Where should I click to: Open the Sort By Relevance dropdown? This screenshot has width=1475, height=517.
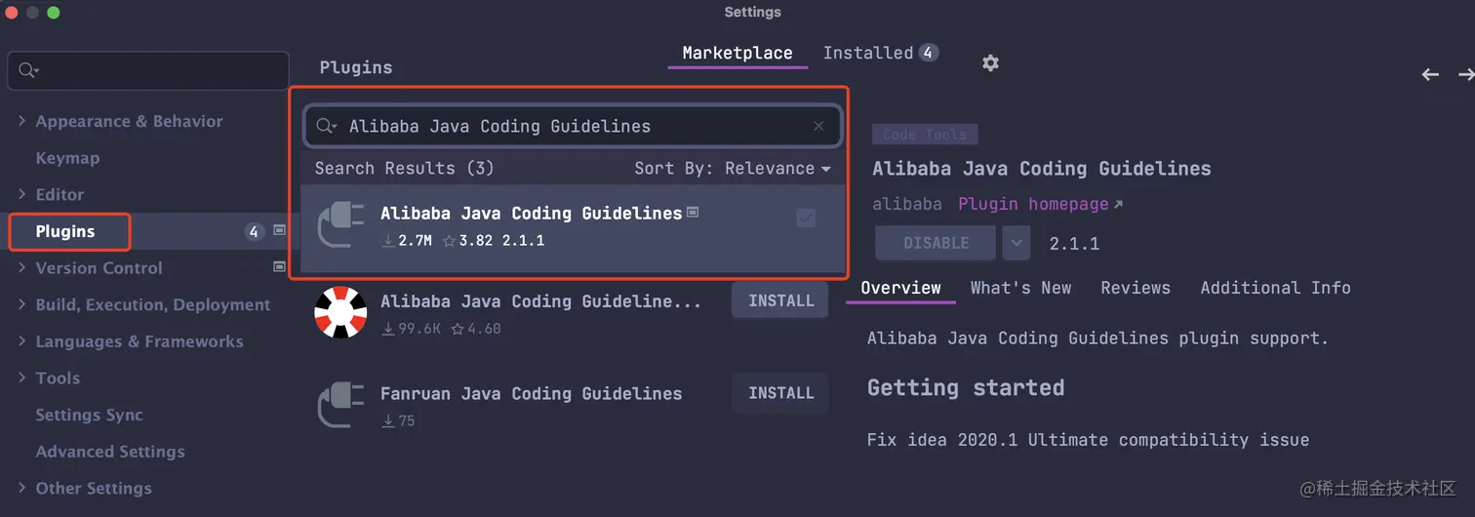[x=733, y=168]
